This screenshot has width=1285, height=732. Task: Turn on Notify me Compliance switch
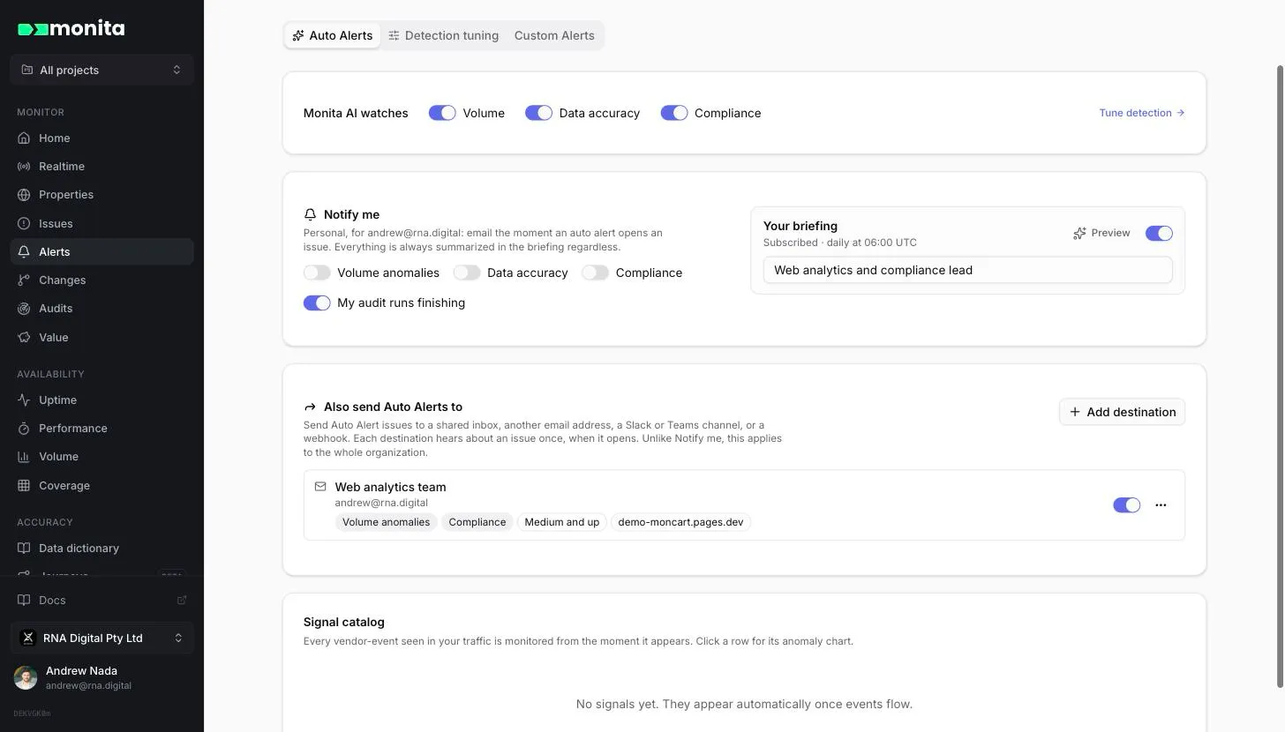[x=596, y=273]
